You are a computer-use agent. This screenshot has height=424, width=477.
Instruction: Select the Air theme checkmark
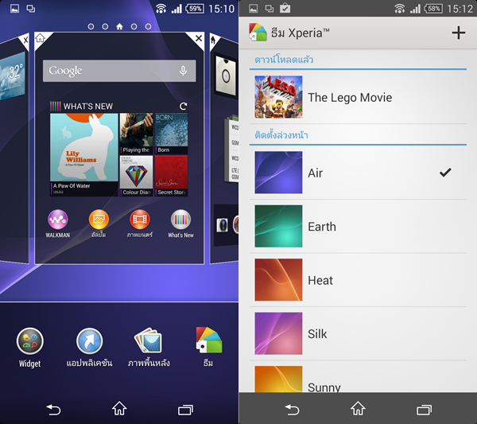[x=445, y=173]
